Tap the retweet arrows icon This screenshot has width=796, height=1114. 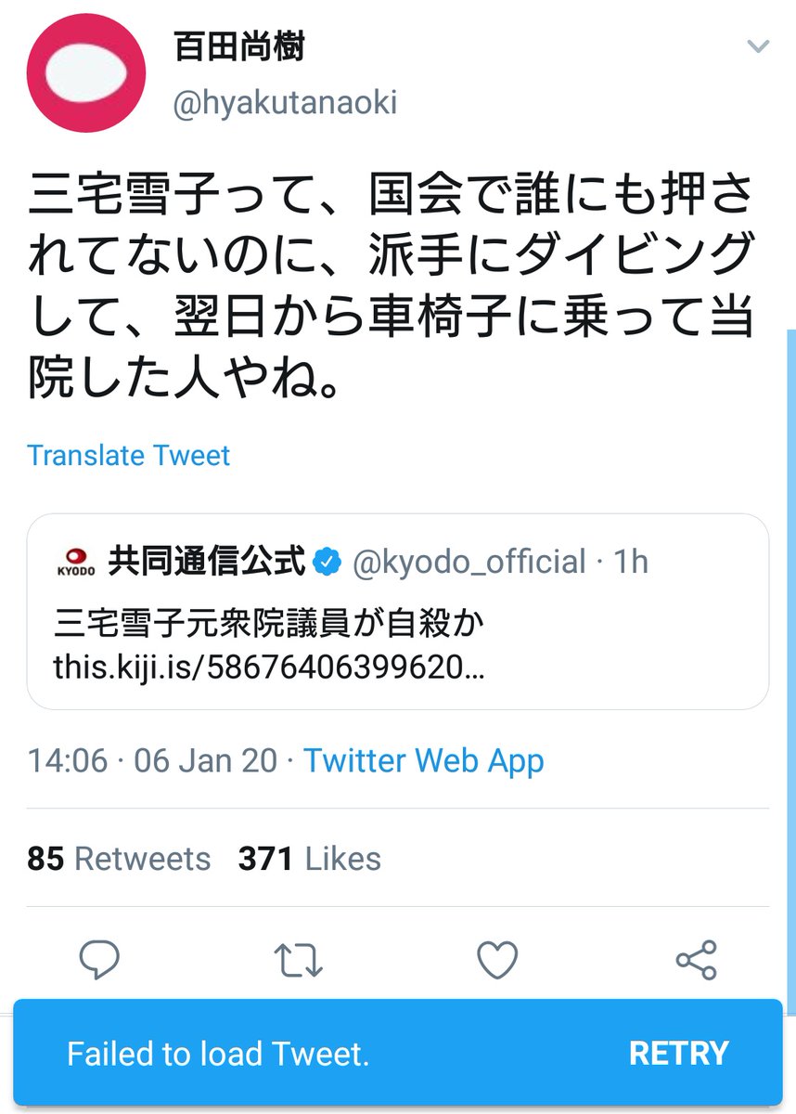(x=300, y=960)
